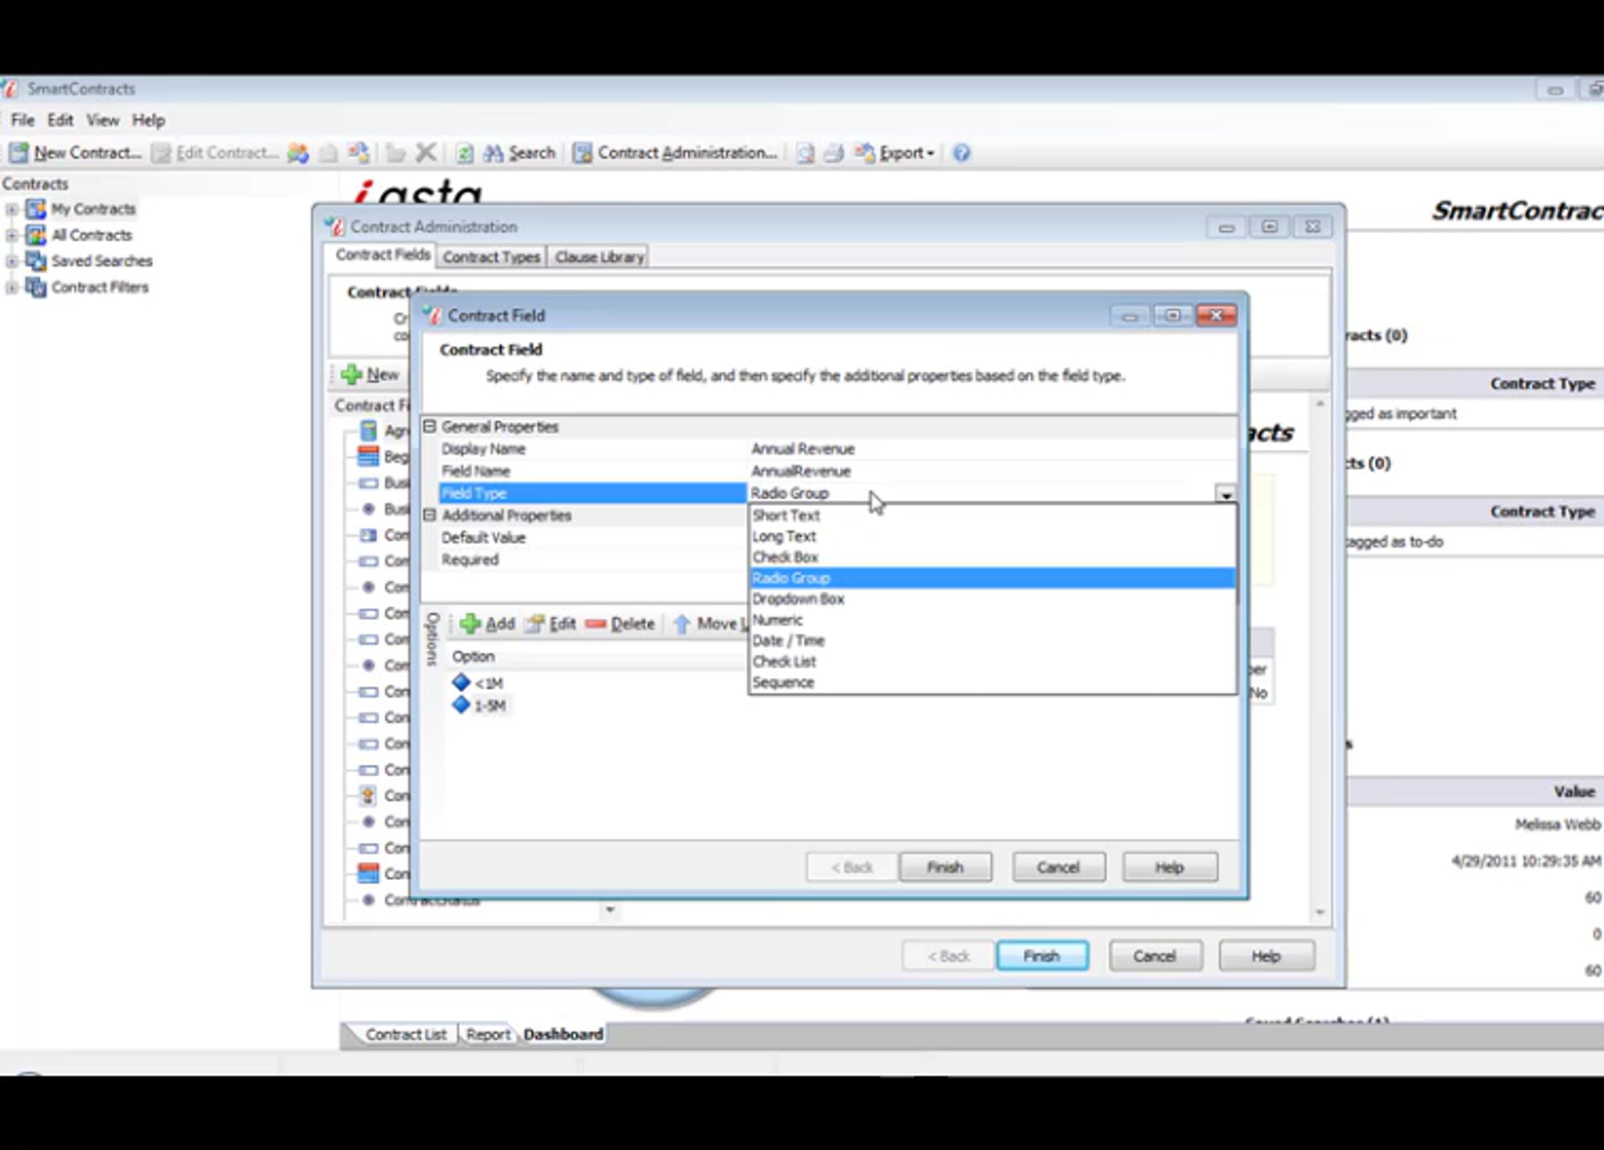Click the New Contract toolbar icon
Viewport: 1604px width, 1150px height.
tap(19, 153)
